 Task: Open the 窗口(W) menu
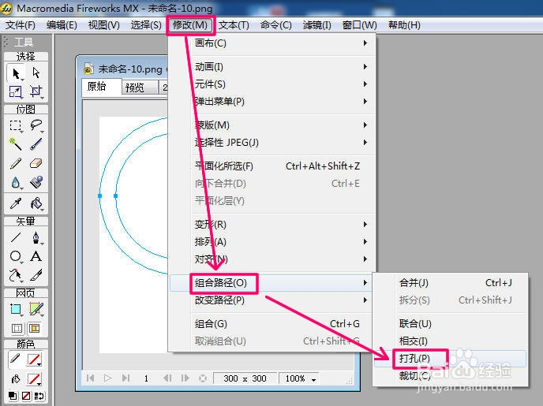click(x=359, y=25)
